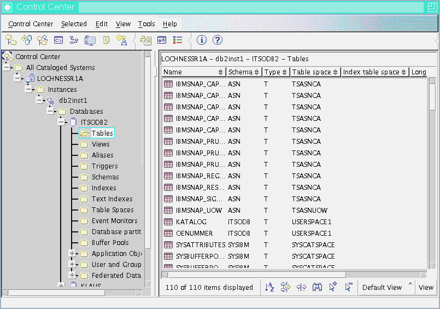The height and width of the screenshot is (309, 440).
Task: Click the binoculars Find icon
Action: point(317,287)
